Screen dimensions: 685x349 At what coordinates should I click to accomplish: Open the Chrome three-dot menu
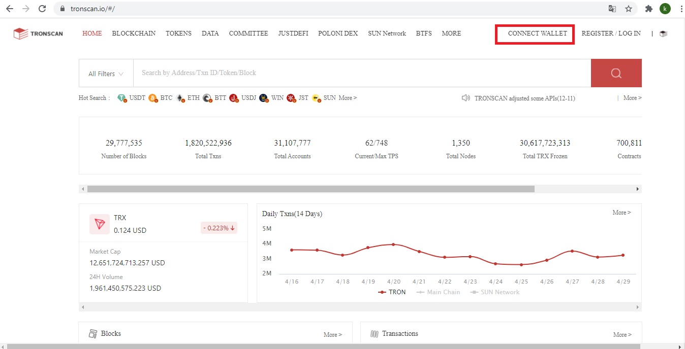coord(680,9)
